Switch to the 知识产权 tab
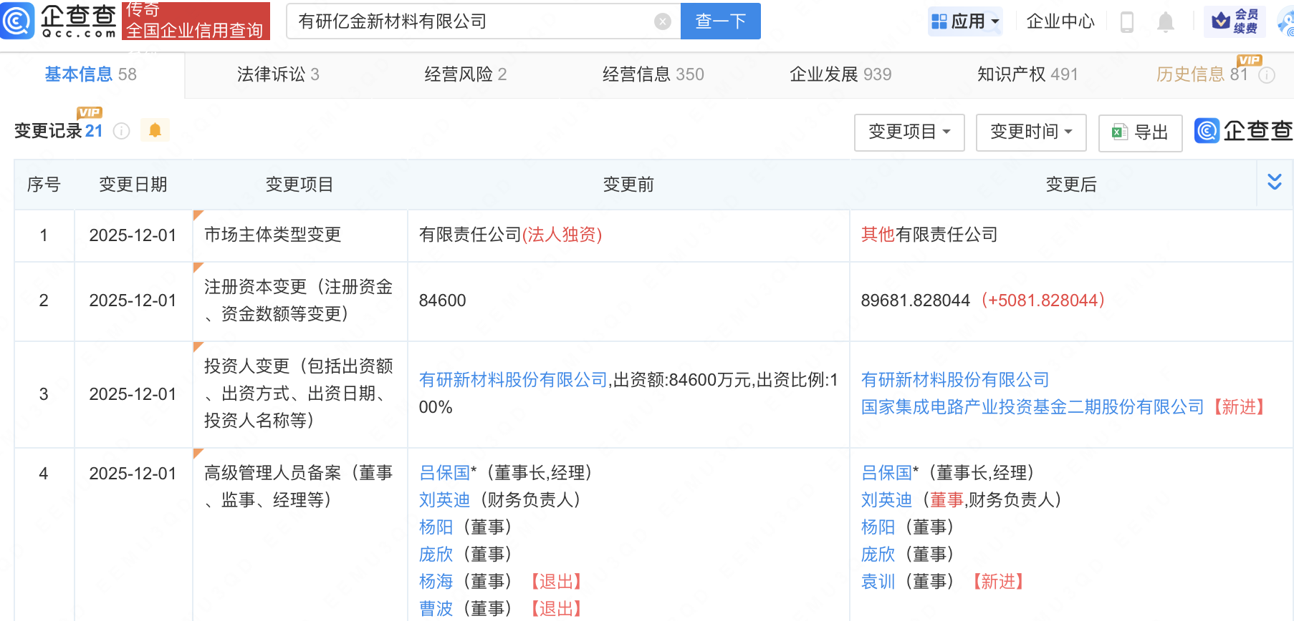 tap(1027, 74)
